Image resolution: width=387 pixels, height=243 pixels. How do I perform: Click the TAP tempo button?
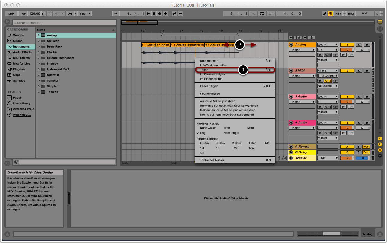(23, 14)
